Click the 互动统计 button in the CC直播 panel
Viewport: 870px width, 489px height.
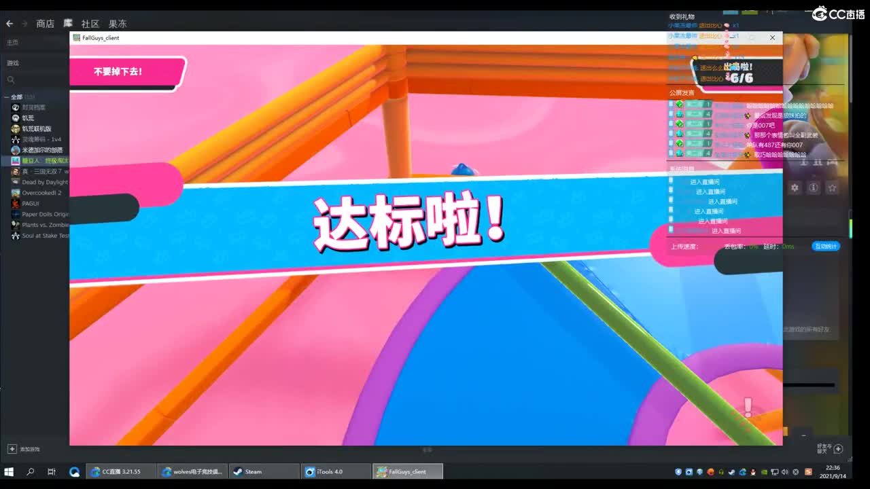coord(825,247)
